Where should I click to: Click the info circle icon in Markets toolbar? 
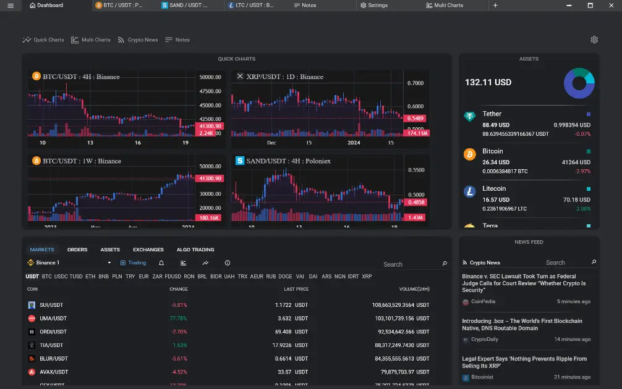[x=227, y=263]
